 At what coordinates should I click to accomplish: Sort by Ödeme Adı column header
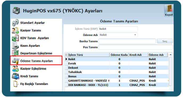click(x=158, y=55)
